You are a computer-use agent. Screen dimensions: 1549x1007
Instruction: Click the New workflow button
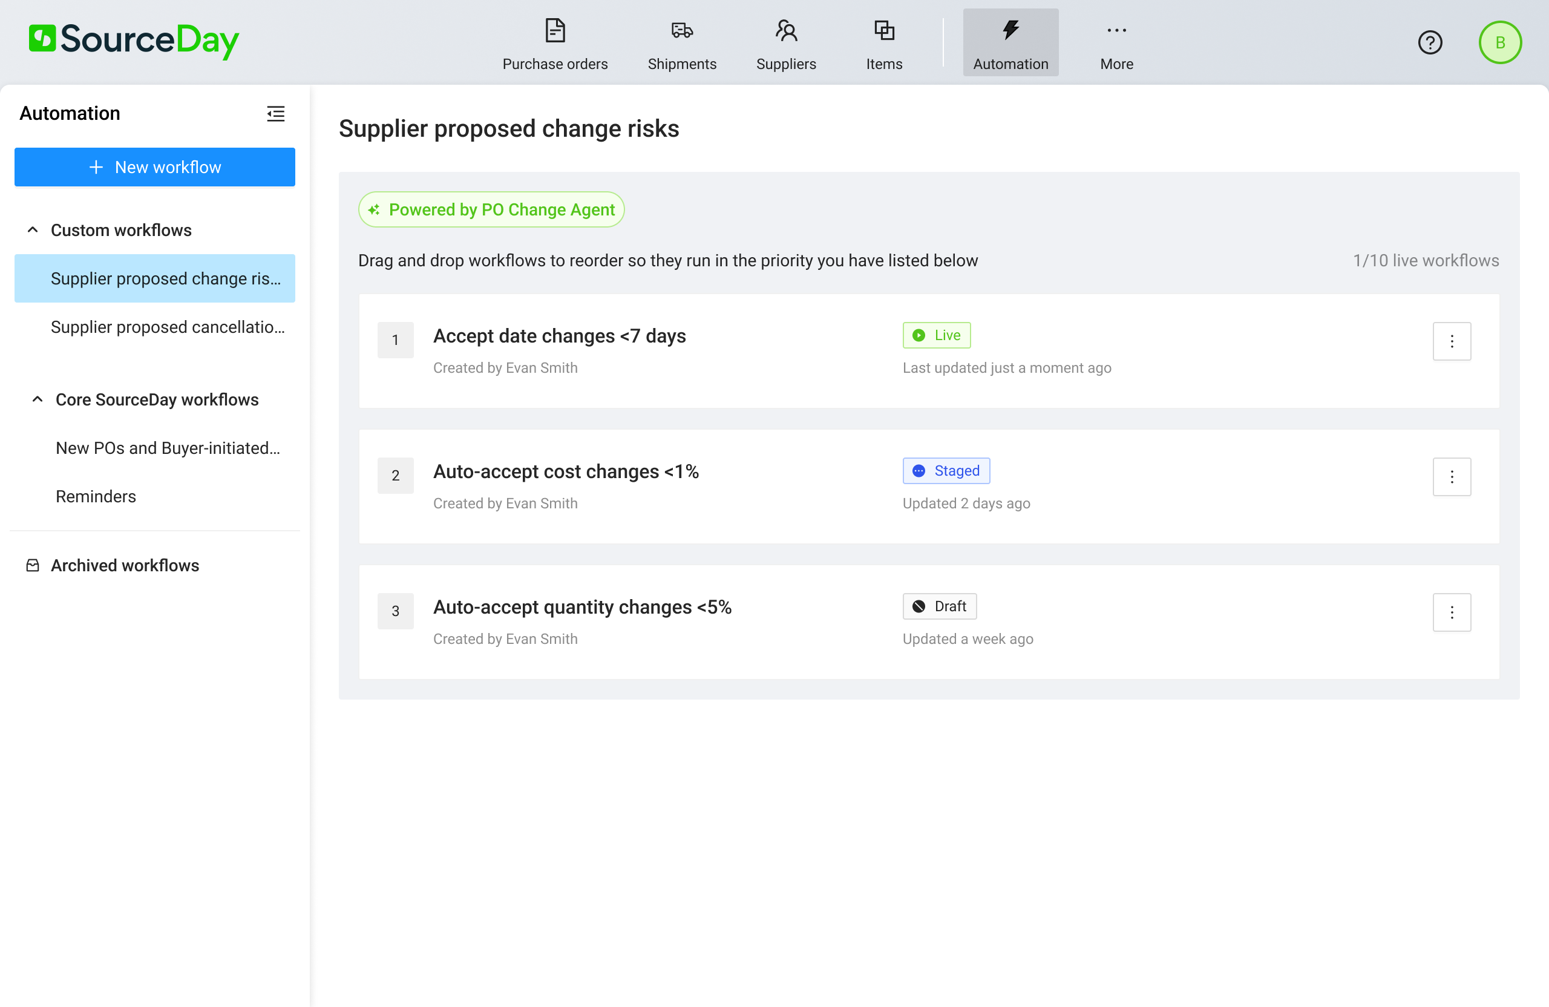pos(155,167)
